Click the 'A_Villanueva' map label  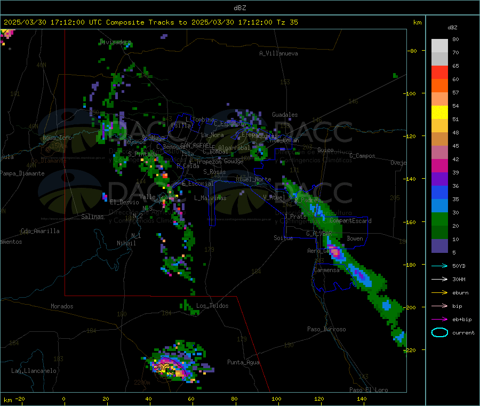[x=278, y=53]
